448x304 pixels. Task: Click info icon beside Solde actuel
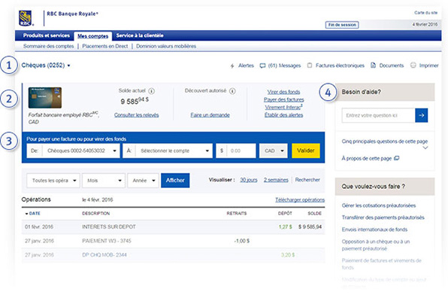[x=151, y=91]
